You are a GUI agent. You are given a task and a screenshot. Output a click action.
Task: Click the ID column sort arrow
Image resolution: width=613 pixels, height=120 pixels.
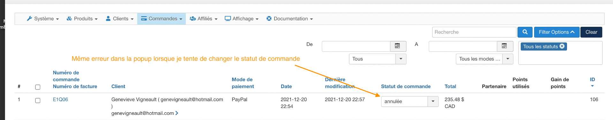[592, 86]
